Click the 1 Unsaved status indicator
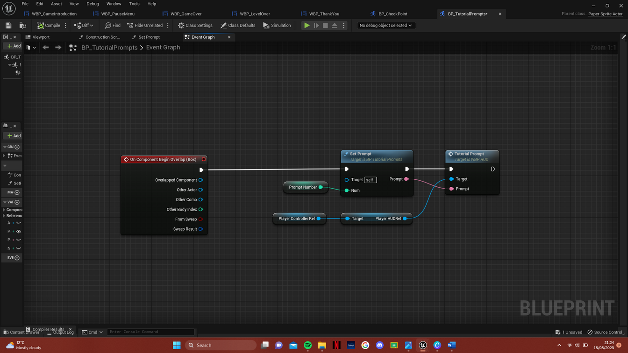 click(569, 332)
